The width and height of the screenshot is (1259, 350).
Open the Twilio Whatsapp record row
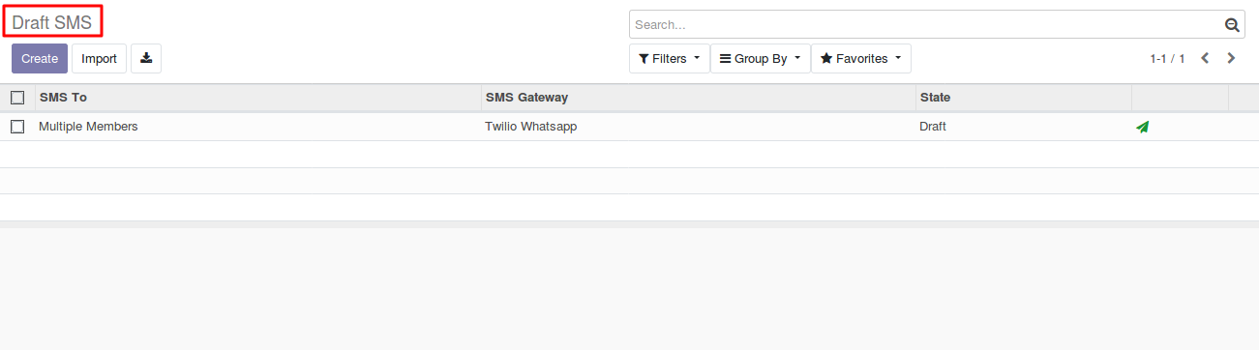[629, 127]
